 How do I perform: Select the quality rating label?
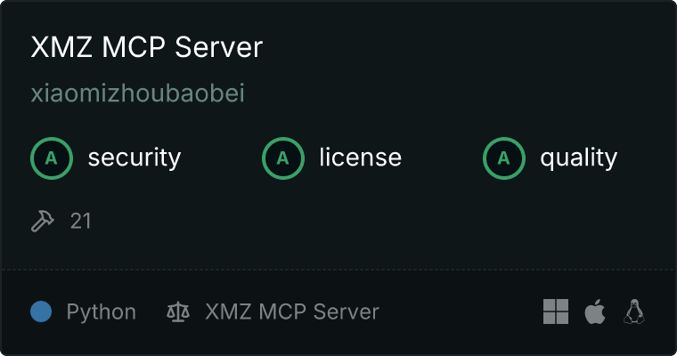[x=578, y=158]
